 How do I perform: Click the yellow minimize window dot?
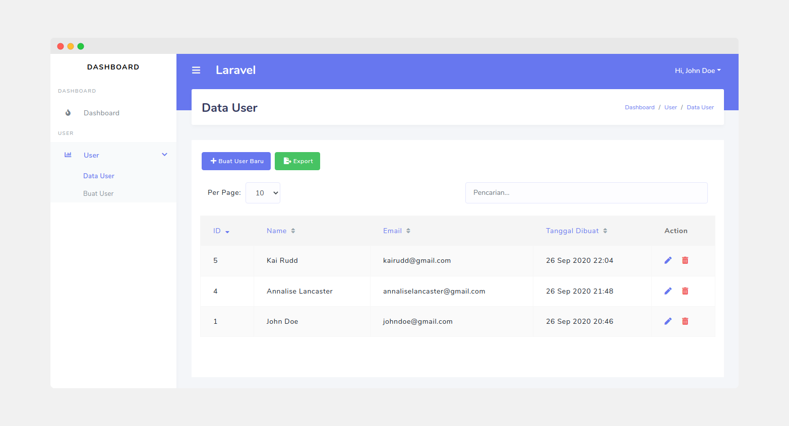[71, 46]
